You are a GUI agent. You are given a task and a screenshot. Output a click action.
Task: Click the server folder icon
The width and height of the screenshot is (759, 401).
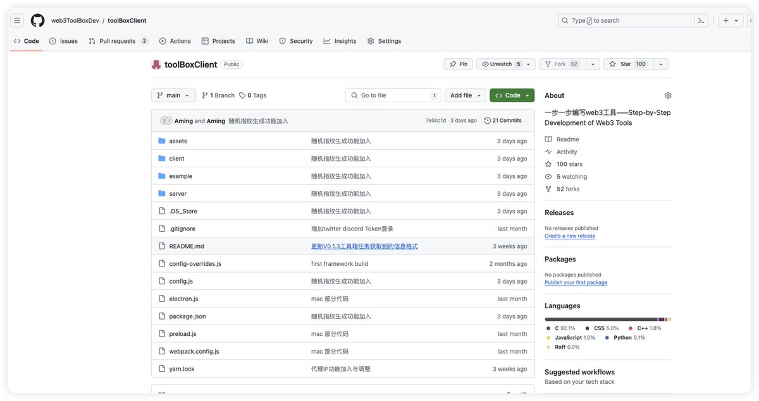162,193
